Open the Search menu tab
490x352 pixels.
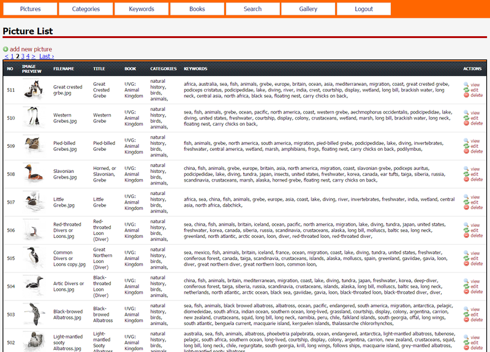click(x=252, y=9)
